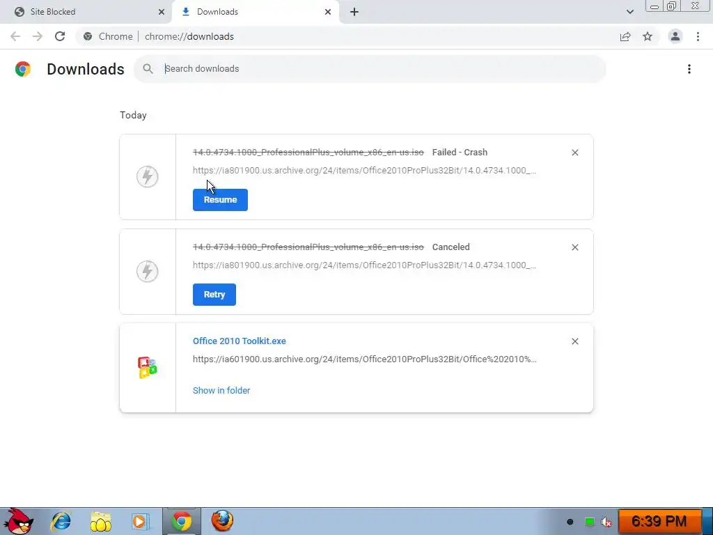This screenshot has height=535, width=713.
Task: Click the file icon of failed download
Action: [148, 176]
